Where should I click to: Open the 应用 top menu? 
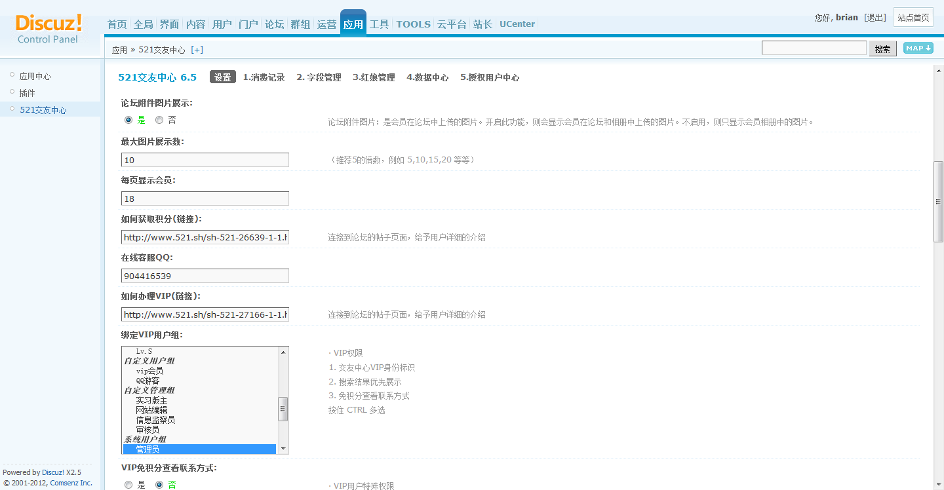pyautogui.click(x=353, y=24)
